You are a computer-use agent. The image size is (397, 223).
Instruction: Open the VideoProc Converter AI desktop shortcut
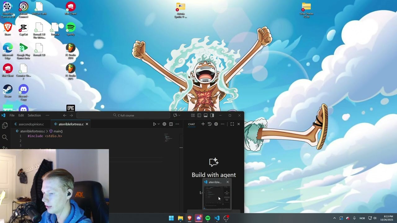coord(7,10)
